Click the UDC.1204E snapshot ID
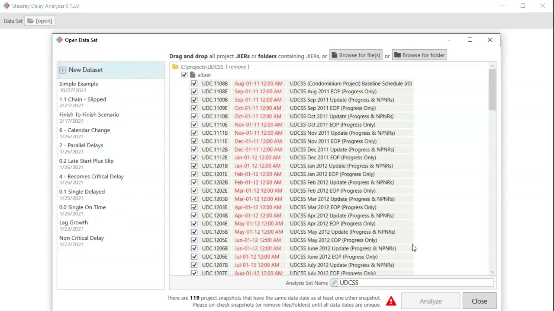Viewport: 554px width, 311px height. [215, 224]
